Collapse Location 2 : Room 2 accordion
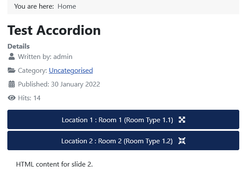Viewport: 244px width, 173px height. (123, 141)
